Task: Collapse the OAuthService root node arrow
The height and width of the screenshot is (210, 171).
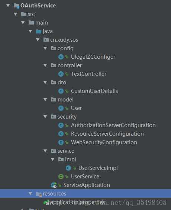Action: [x=8, y=6]
